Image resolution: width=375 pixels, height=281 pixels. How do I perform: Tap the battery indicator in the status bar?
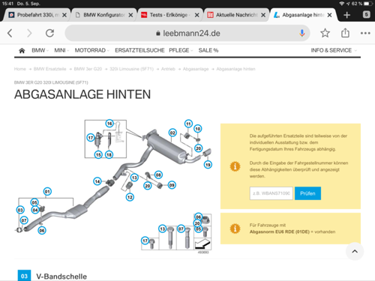(x=367, y=4)
